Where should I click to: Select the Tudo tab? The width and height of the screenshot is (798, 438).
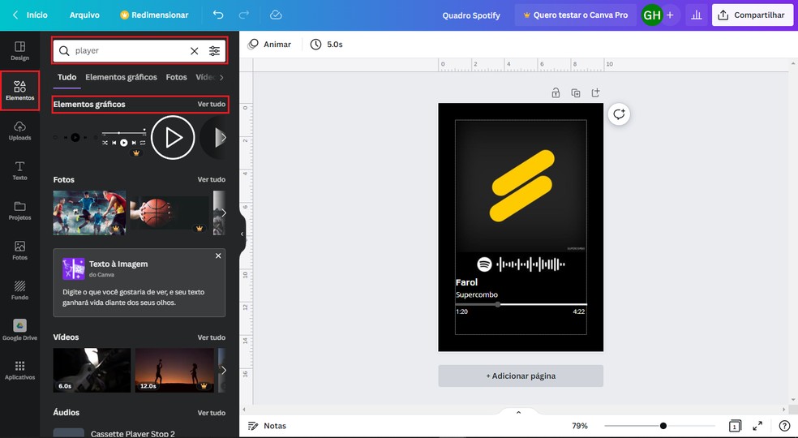click(66, 77)
